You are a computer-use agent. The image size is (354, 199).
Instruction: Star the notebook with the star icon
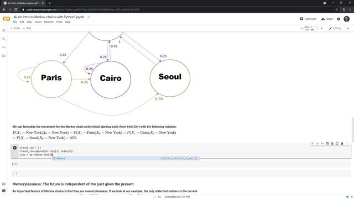88,17
